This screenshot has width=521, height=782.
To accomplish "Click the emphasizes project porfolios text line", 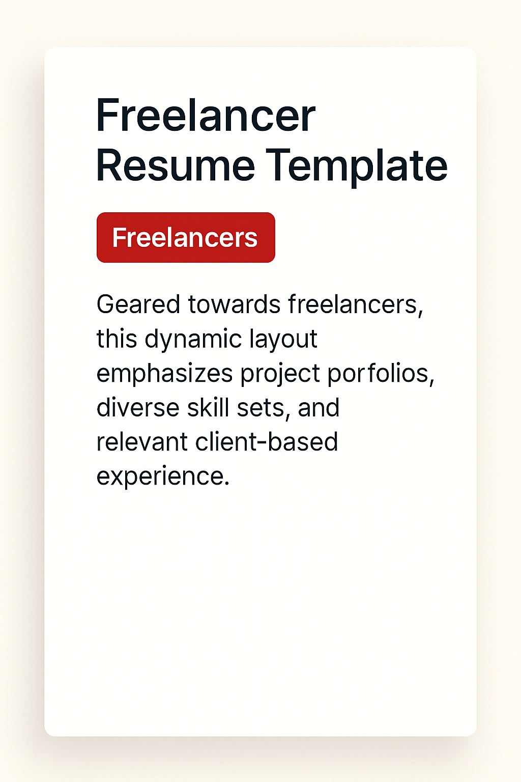I will [x=266, y=373].
